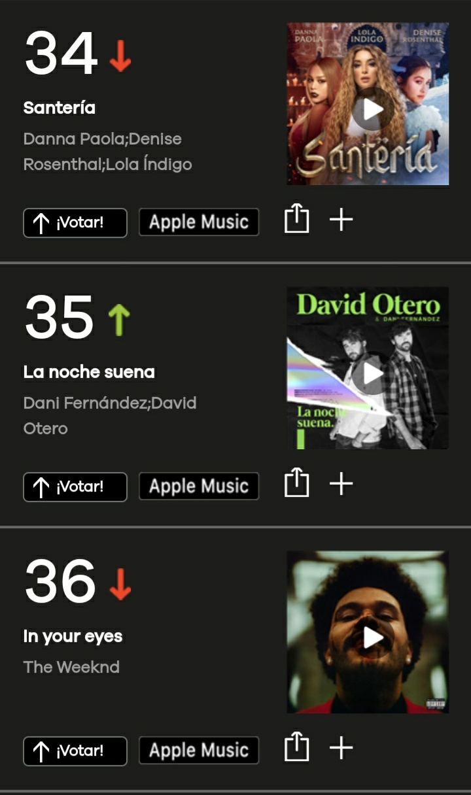471x795 pixels.
Task: Share In your eyes by The Weeknd
Action: point(296,747)
